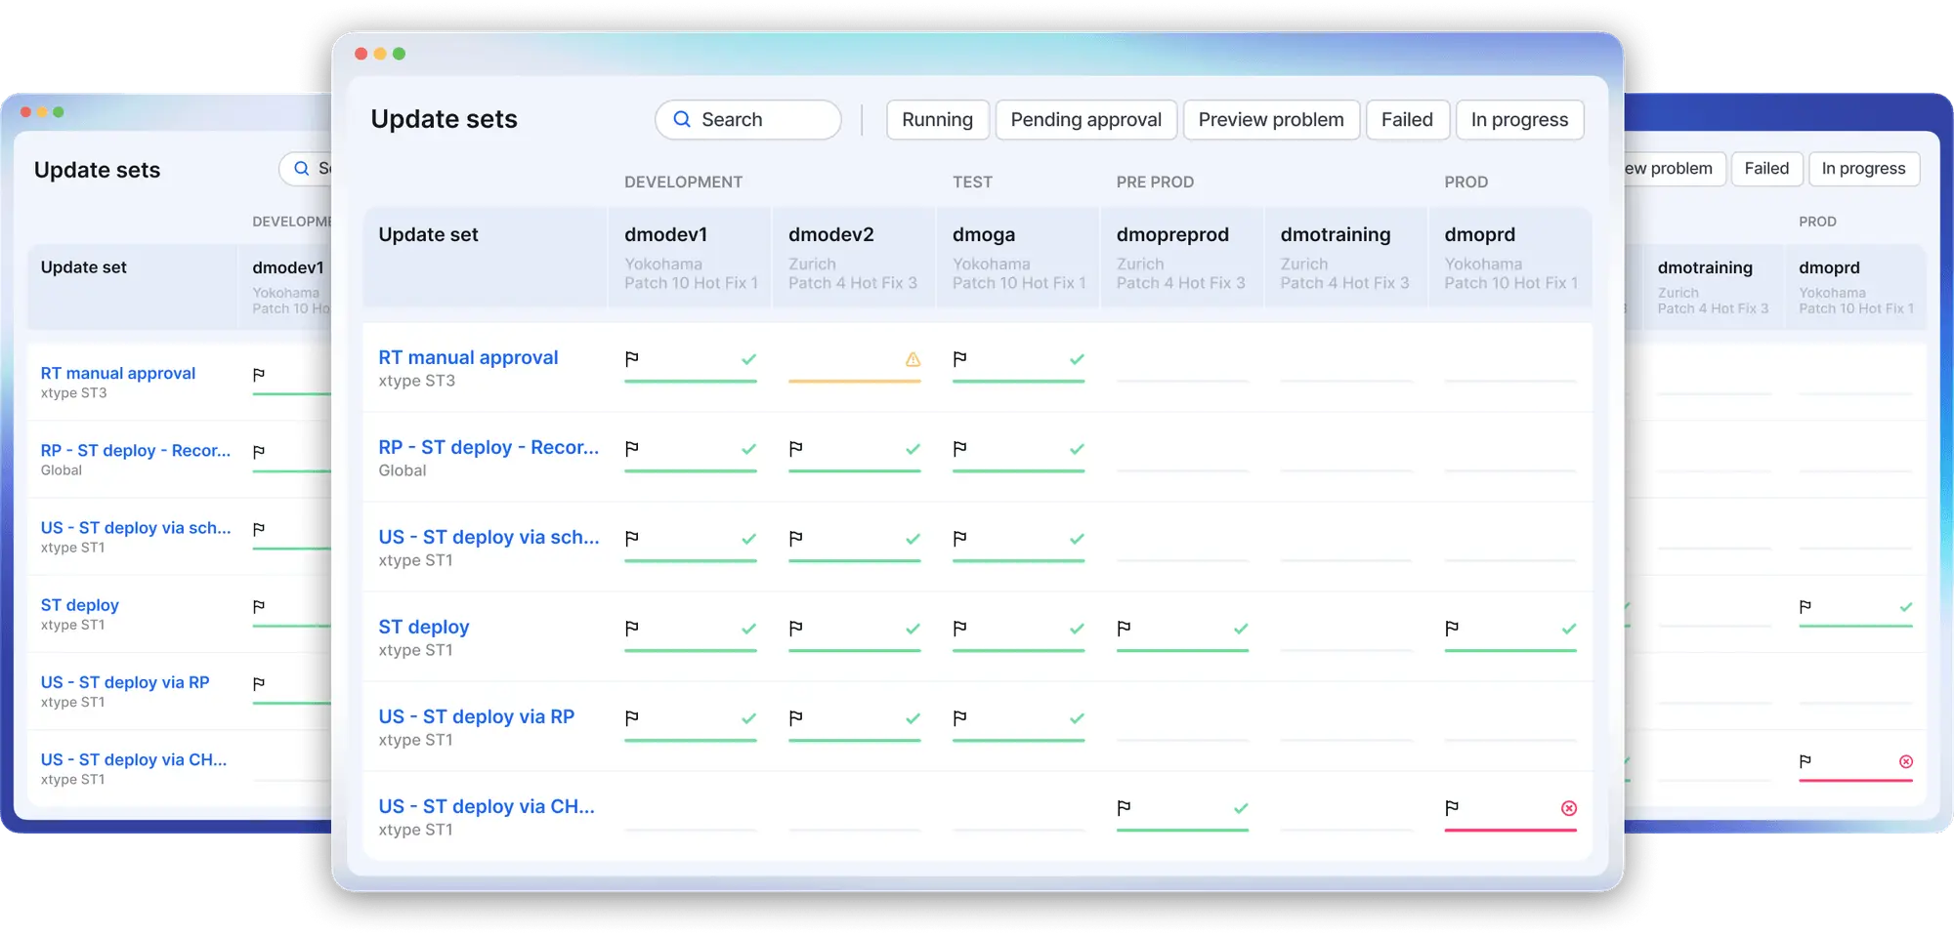Click flag icon for RT manual approval in dmodev1
The image size is (1954, 936).
632,359
